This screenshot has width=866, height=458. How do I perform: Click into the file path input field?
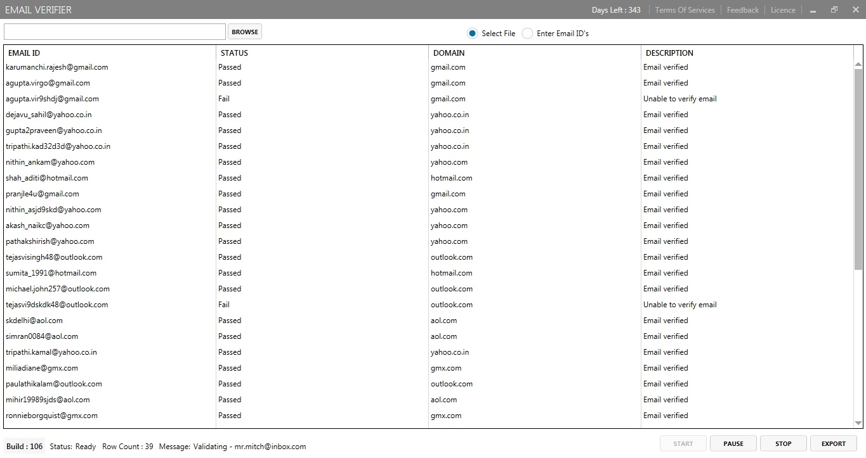coord(115,32)
